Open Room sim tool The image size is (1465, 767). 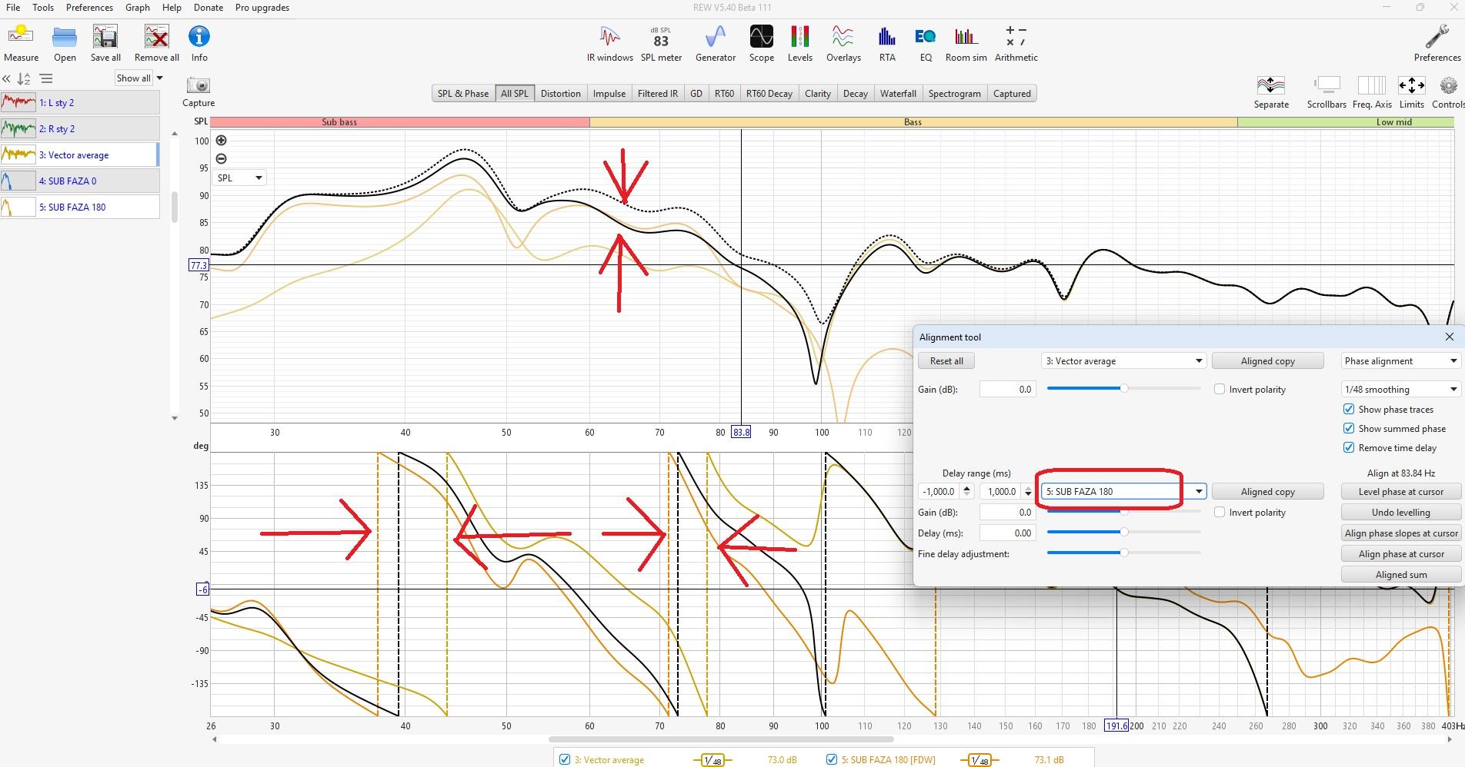click(x=966, y=43)
